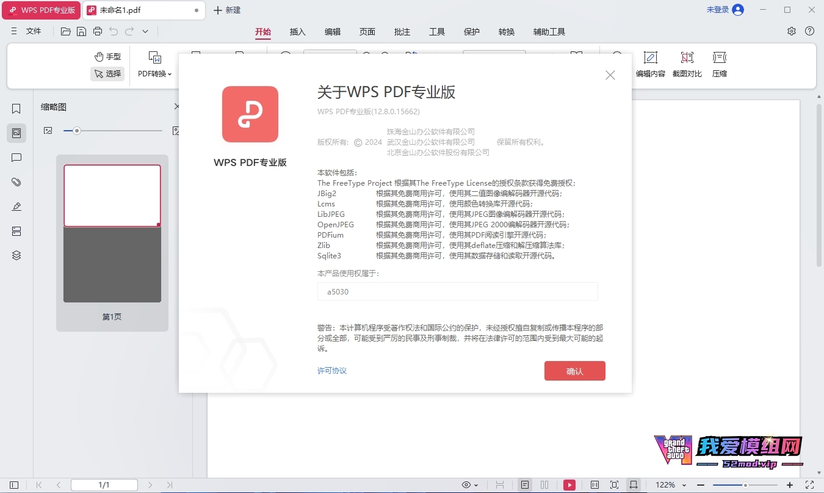Launch the 截图对比 screenshot compare tool

[x=687, y=64]
